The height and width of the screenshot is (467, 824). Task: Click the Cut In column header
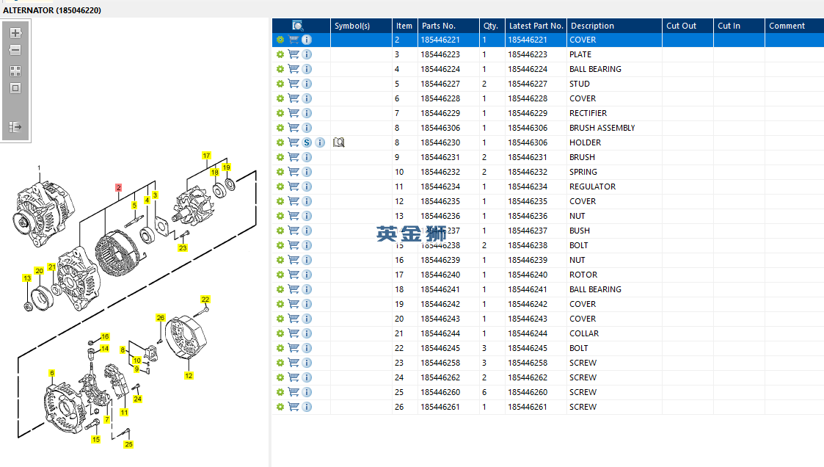pos(739,25)
